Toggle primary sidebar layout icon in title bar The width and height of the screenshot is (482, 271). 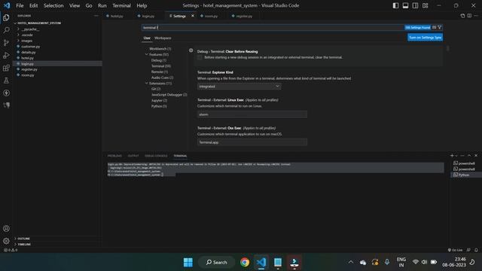[x=395, y=5]
